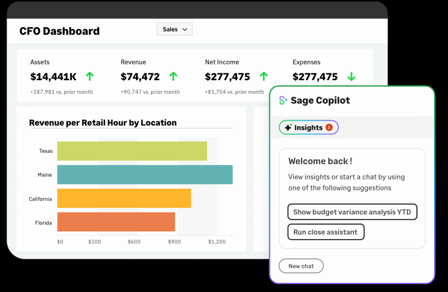This screenshot has height=292, width=448.
Task: Start a New chat in Sage Copilot
Action: (x=301, y=266)
